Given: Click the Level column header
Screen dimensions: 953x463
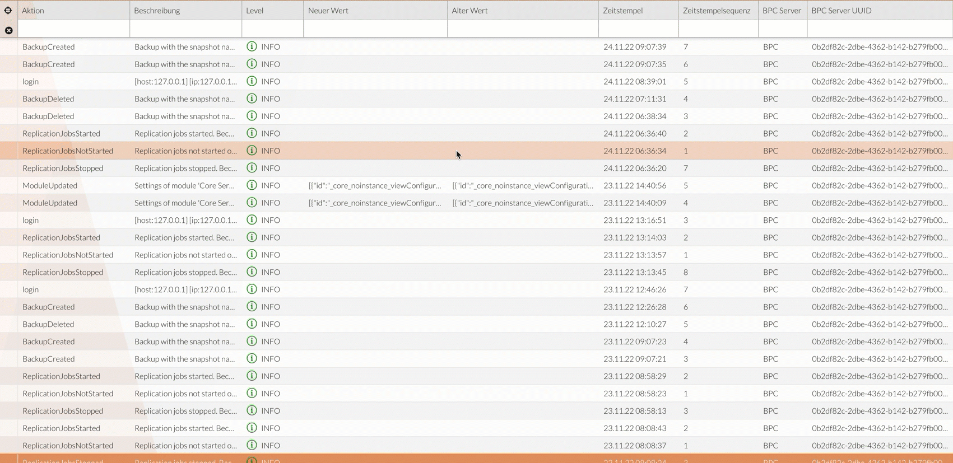Looking at the screenshot, I should (272, 10).
